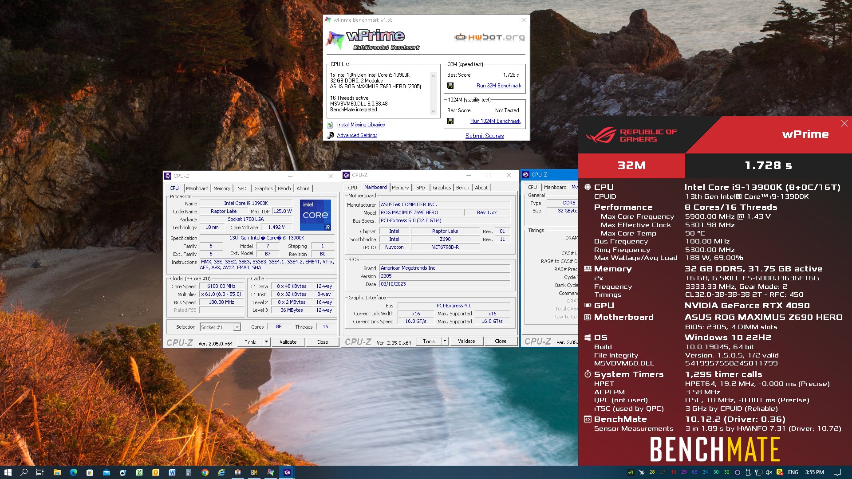Open the Install Missing Libraries link
The image size is (852, 479).
point(361,125)
